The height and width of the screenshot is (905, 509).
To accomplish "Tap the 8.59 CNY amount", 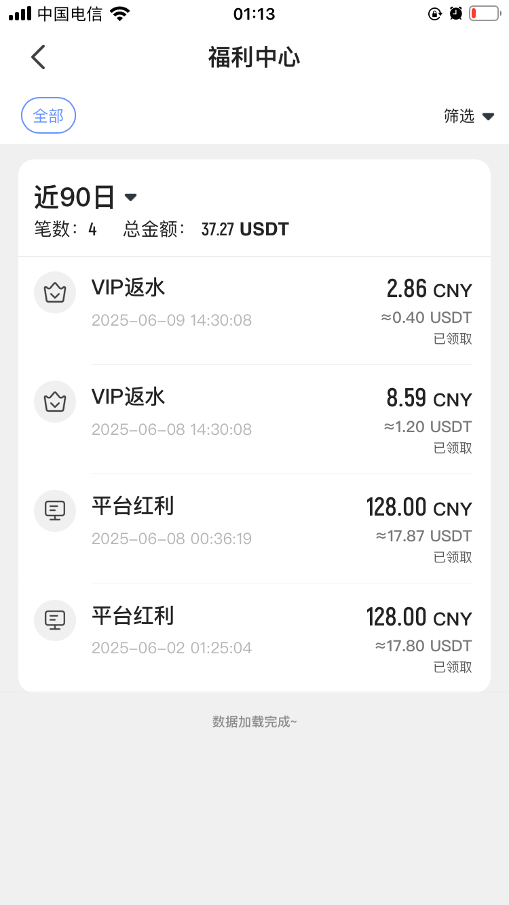I will coord(429,399).
